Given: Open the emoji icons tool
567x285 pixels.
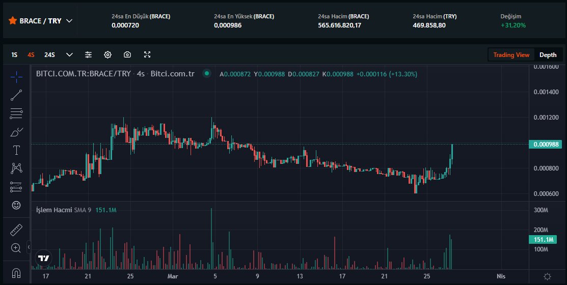Looking at the screenshot, I should 16,205.
